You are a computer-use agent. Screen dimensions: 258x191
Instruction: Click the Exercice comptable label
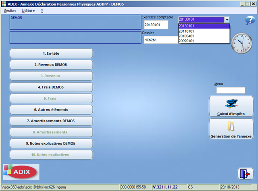pos(157,17)
